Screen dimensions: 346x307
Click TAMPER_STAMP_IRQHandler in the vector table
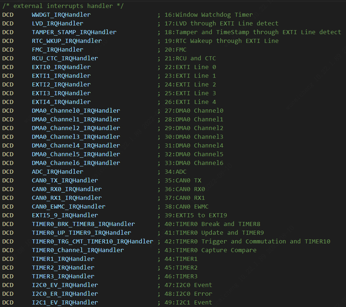coord(74,32)
